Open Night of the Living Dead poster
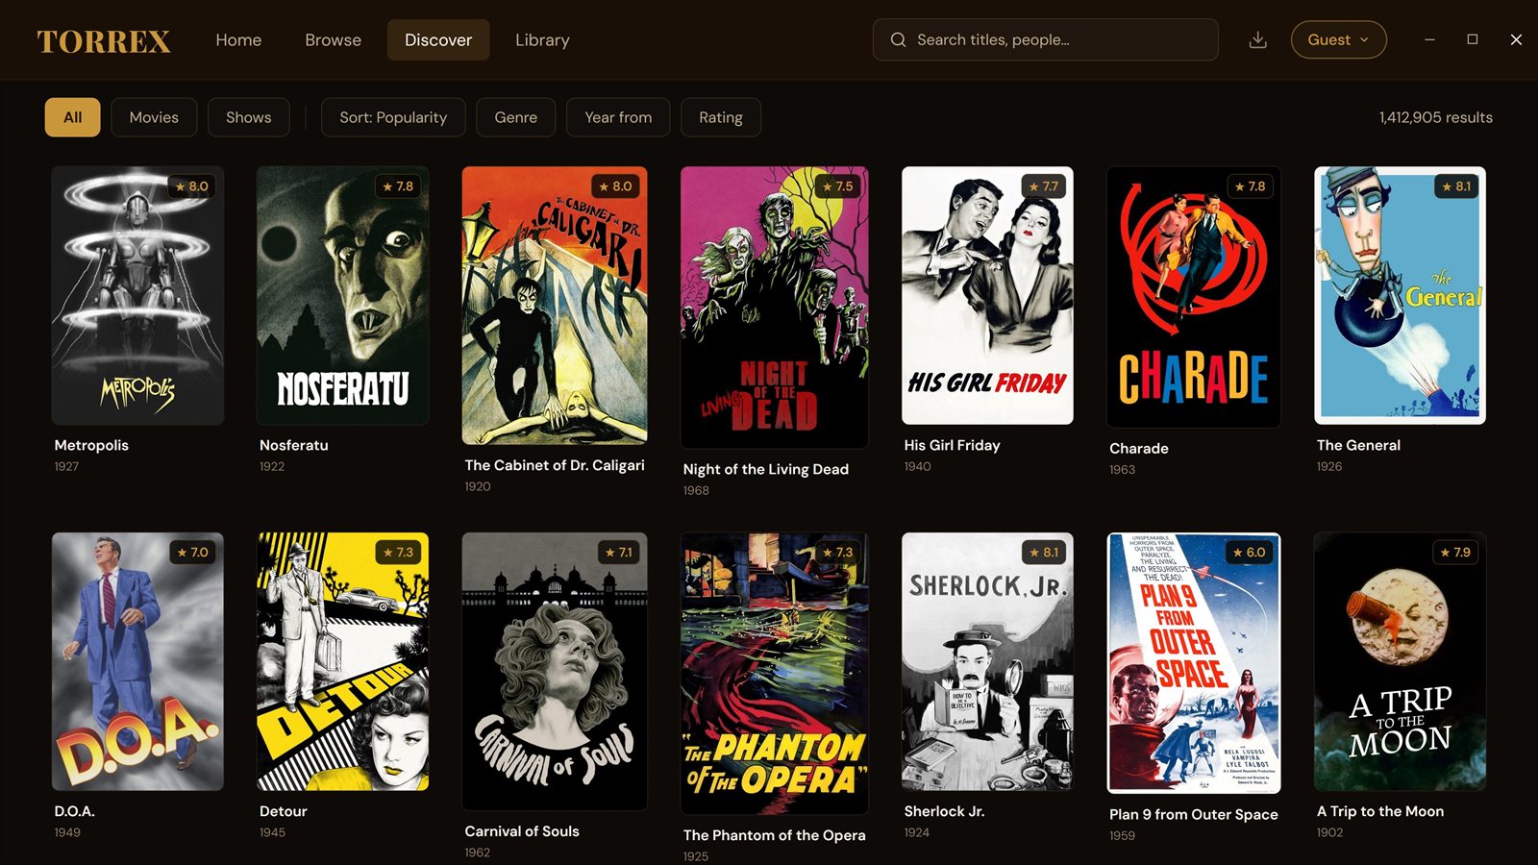 pyautogui.click(x=774, y=308)
